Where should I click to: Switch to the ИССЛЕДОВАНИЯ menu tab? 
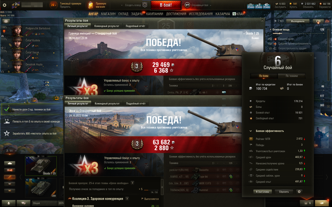pos(201,14)
